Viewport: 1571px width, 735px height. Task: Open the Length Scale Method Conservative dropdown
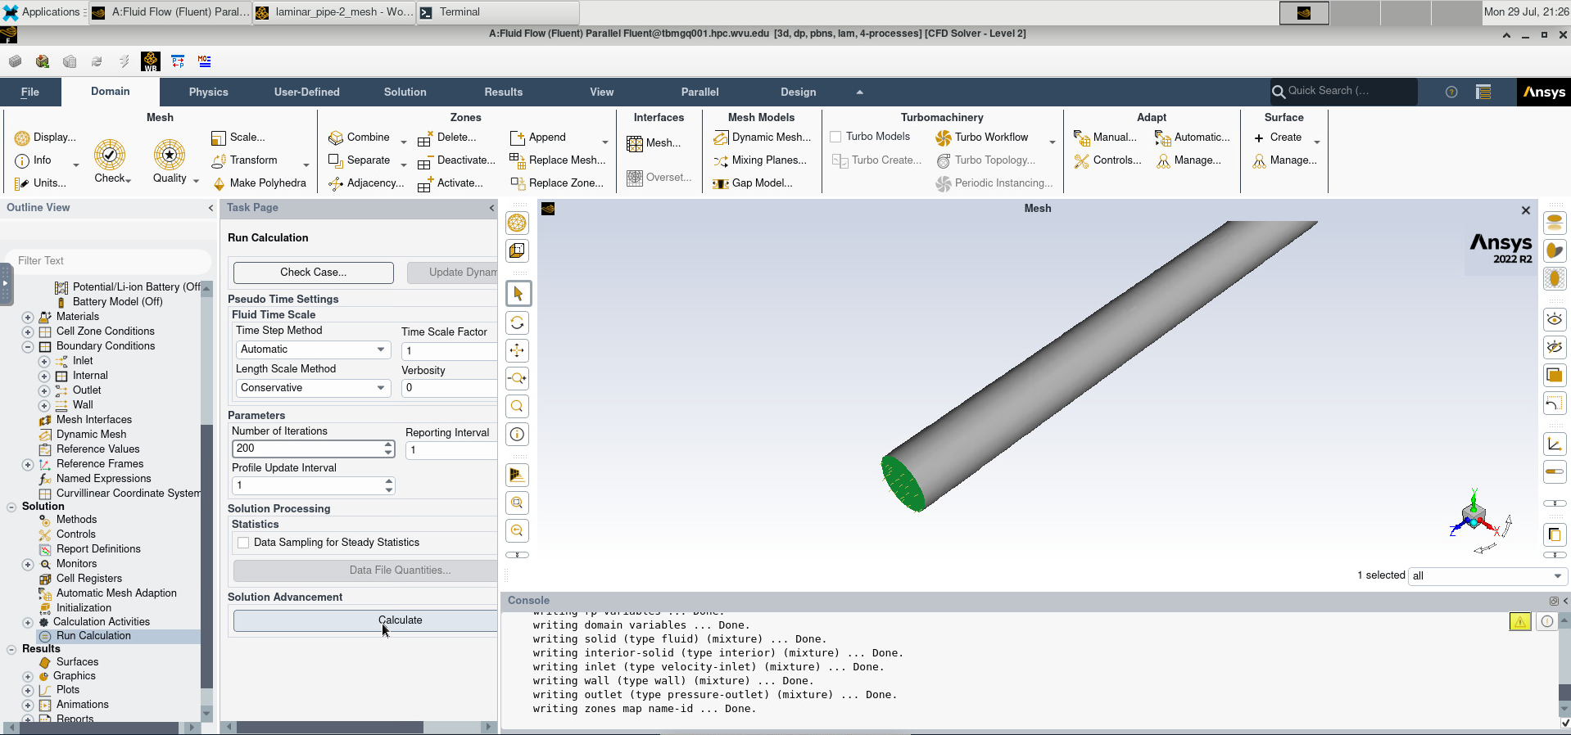tap(311, 388)
